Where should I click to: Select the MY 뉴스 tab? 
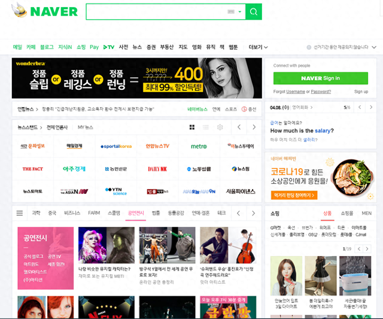85,127
